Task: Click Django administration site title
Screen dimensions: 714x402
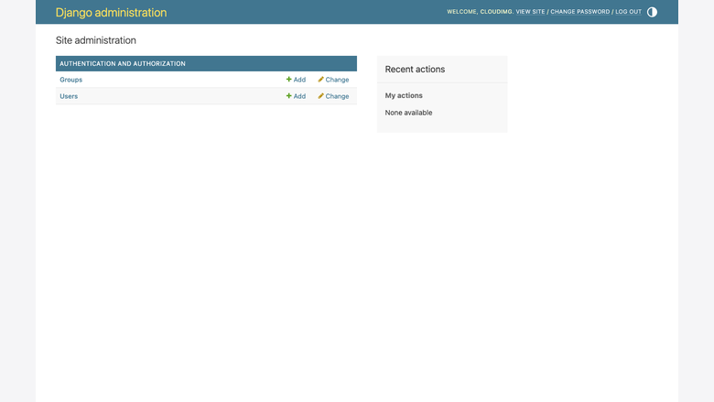Action: [x=111, y=12]
